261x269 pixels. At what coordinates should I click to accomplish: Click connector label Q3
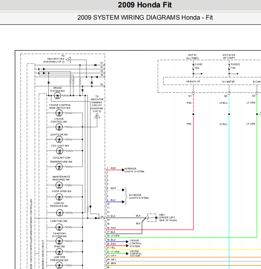(x=254, y=96)
